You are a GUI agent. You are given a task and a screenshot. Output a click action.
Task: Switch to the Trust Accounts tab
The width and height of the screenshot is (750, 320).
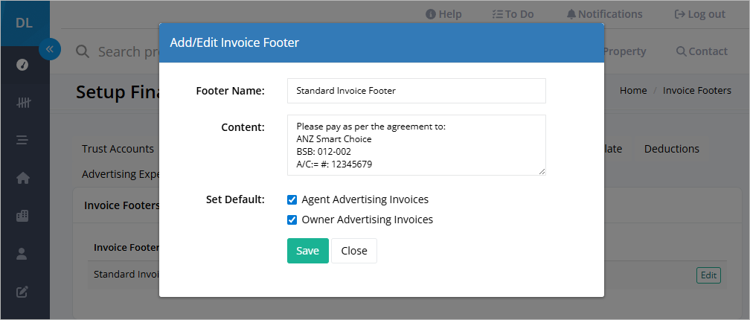point(118,149)
